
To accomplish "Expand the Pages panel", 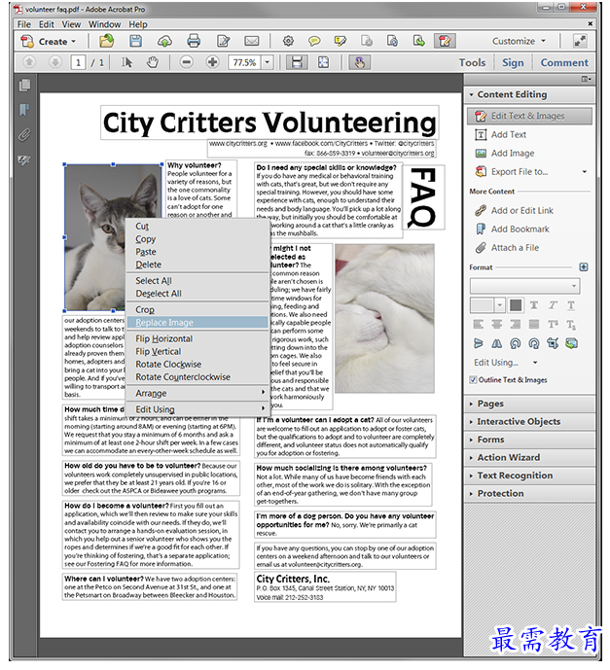I will [529, 404].
